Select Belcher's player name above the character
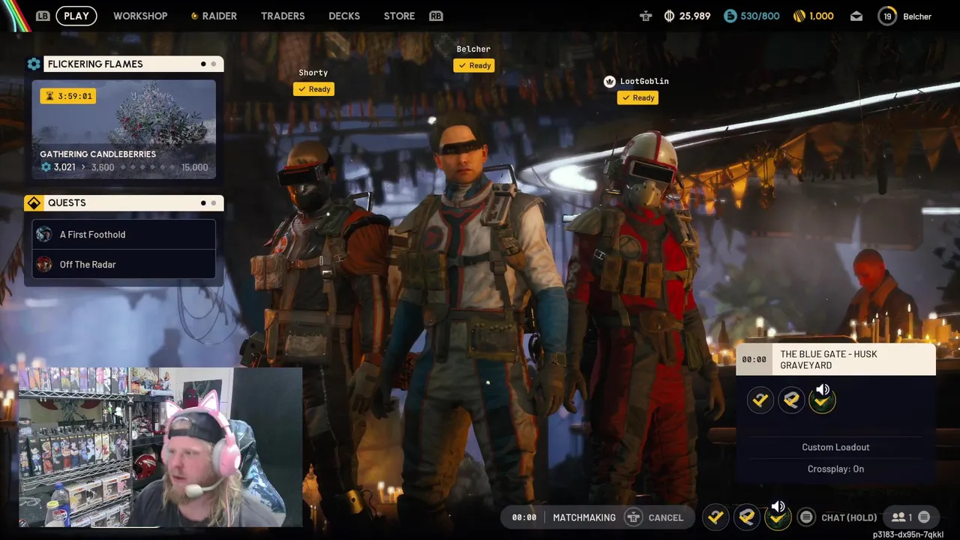The width and height of the screenshot is (960, 540). (473, 49)
